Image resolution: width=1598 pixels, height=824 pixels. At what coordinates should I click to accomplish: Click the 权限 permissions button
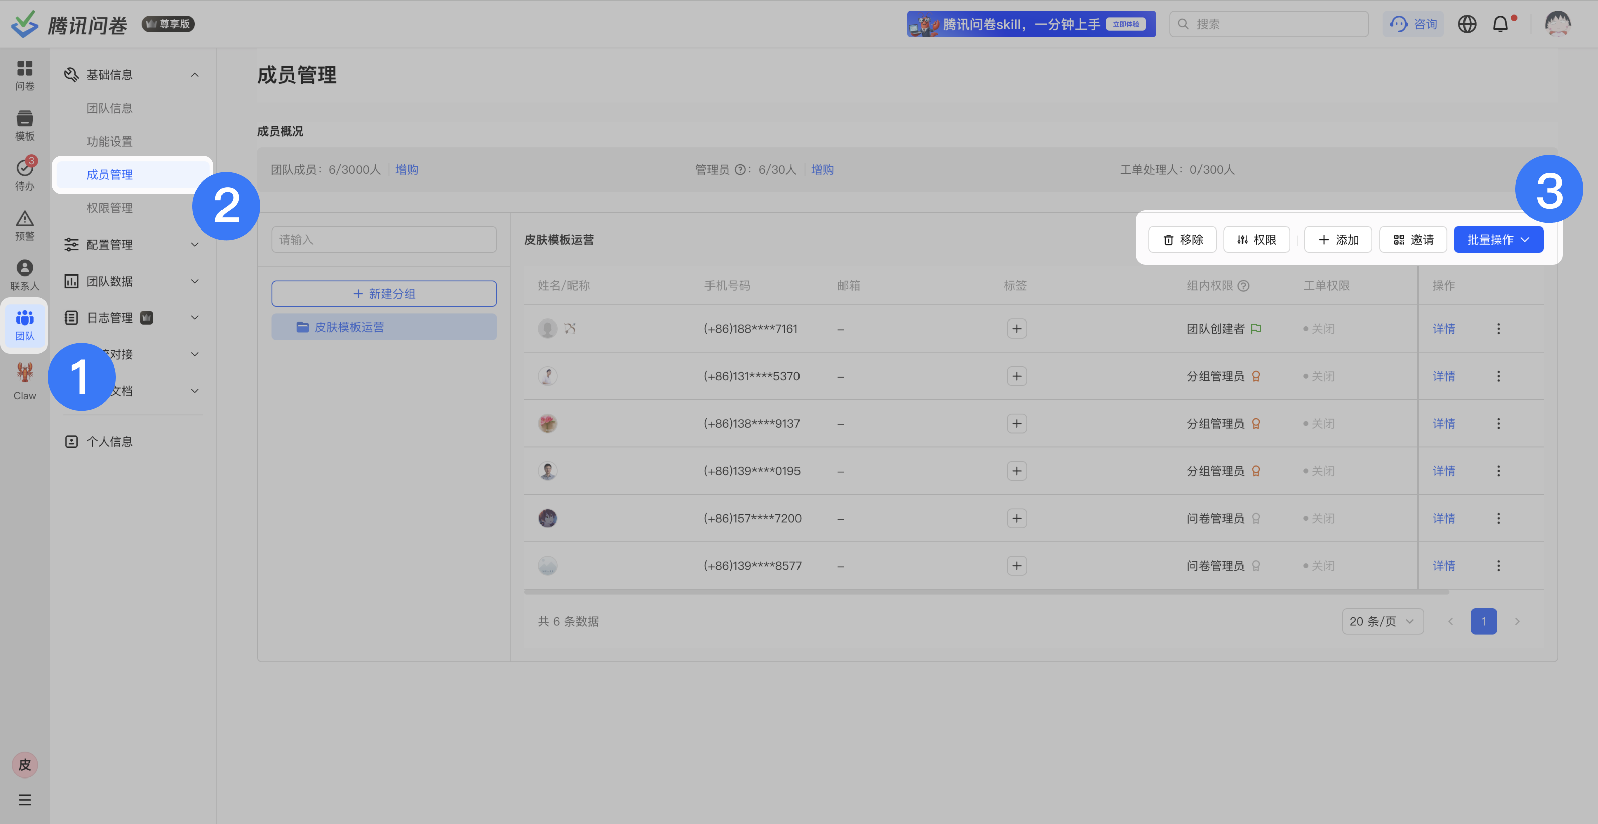click(x=1256, y=240)
